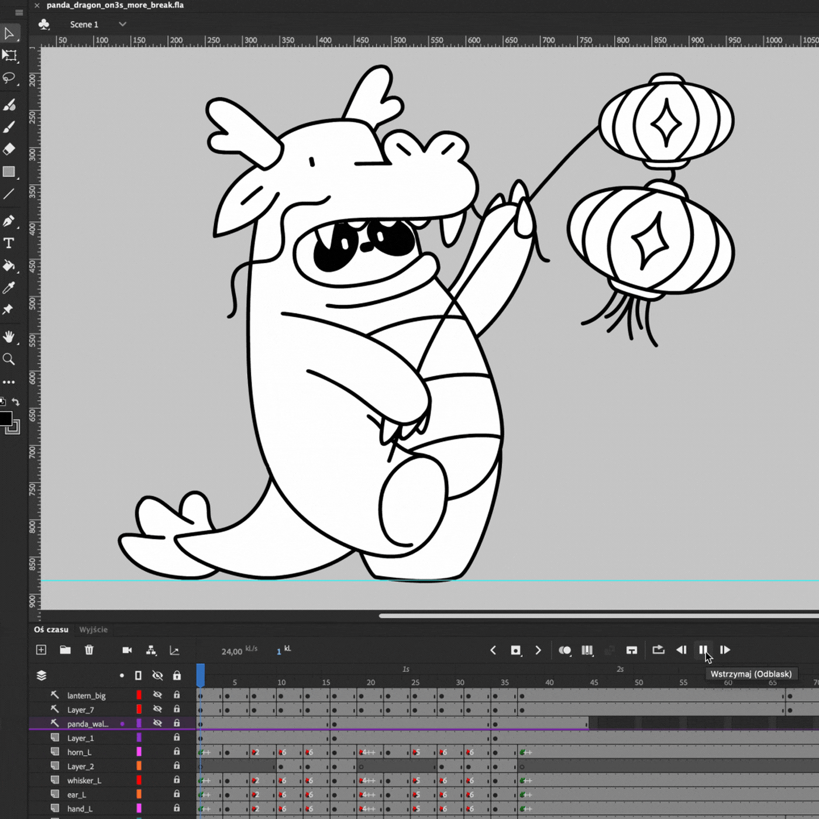819x819 pixels.
Task: Select the Text tool
Action: pyautogui.click(x=9, y=243)
